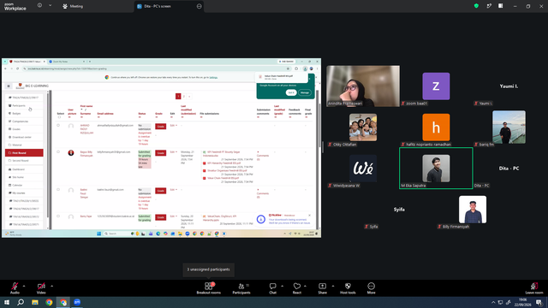548x308 pixels.
Task: Expand the Chat options caret
Action: click(x=282, y=286)
